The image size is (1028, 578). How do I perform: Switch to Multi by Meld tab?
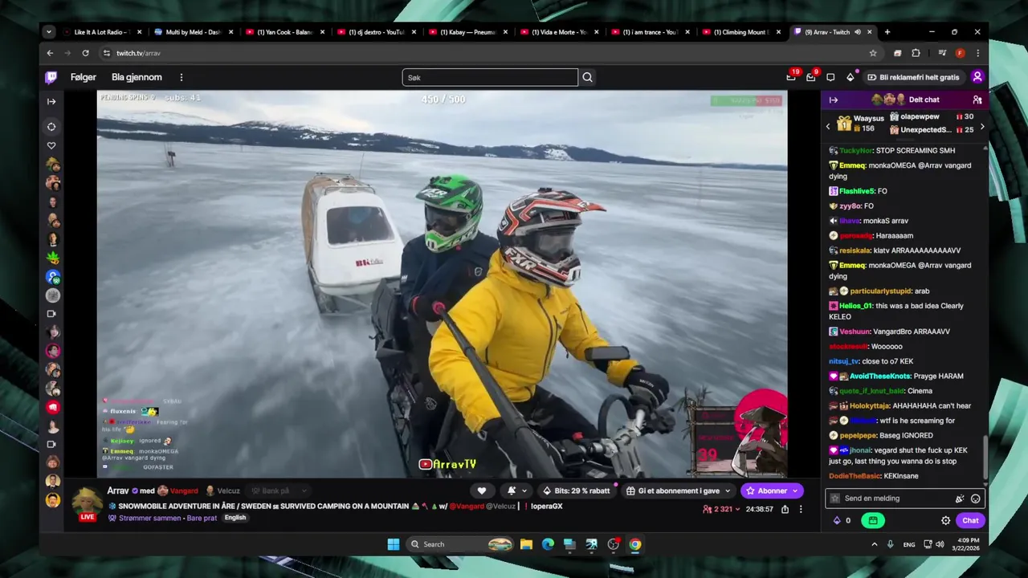[194, 32]
